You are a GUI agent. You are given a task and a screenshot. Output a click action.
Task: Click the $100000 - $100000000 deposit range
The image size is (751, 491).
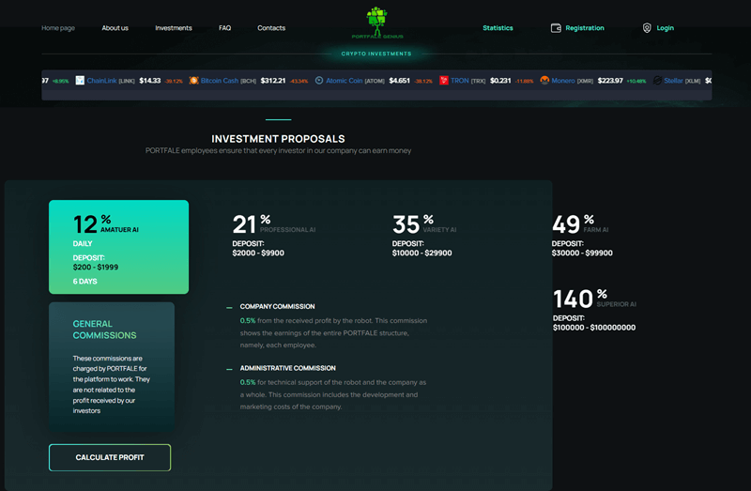[594, 328]
